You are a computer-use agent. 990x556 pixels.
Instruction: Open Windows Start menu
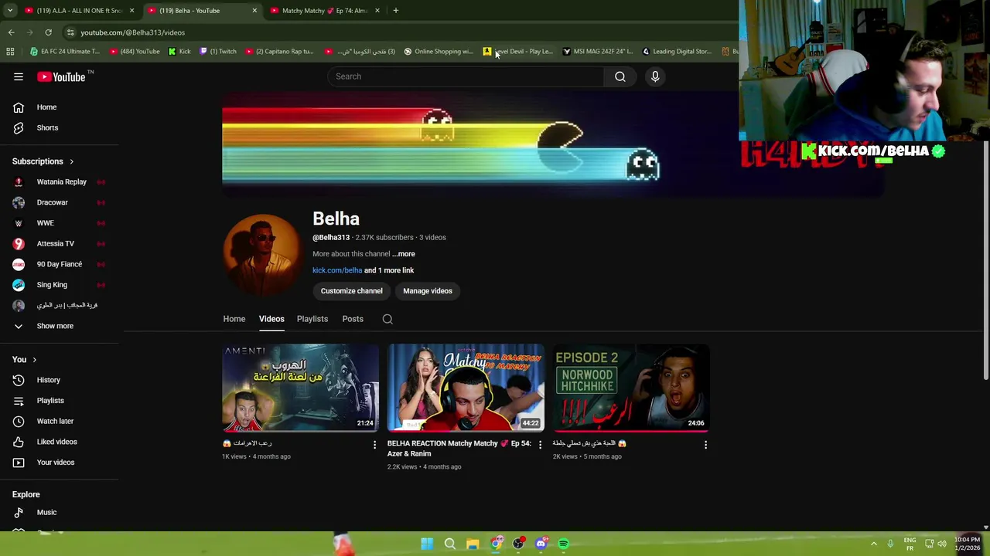click(x=427, y=544)
